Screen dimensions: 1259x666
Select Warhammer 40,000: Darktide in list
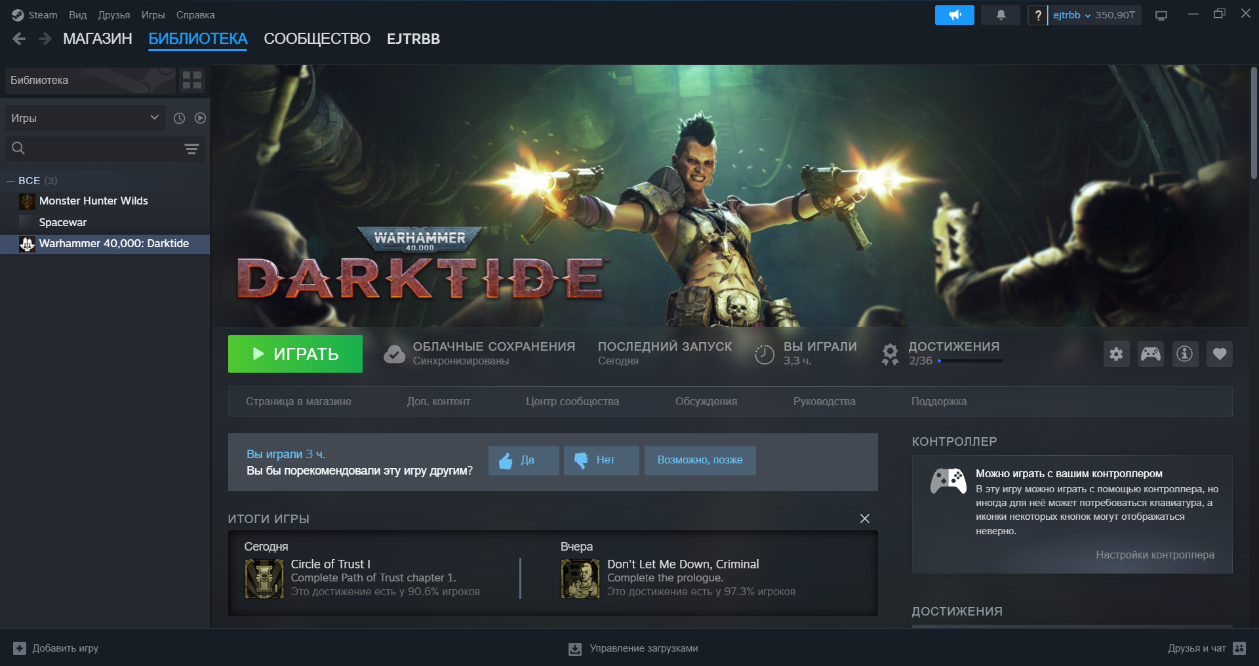(x=105, y=244)
